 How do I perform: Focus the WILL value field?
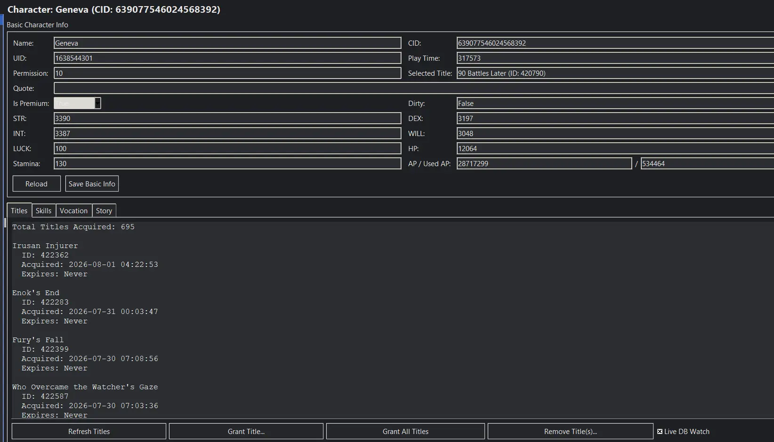pos(615,133)
